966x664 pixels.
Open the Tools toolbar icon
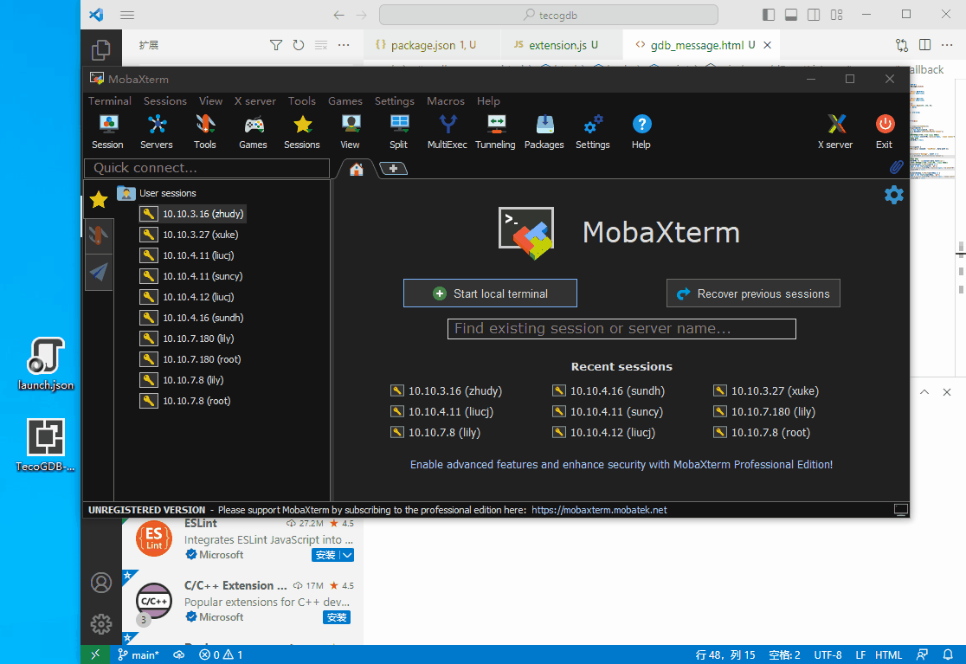click(205, 132)
